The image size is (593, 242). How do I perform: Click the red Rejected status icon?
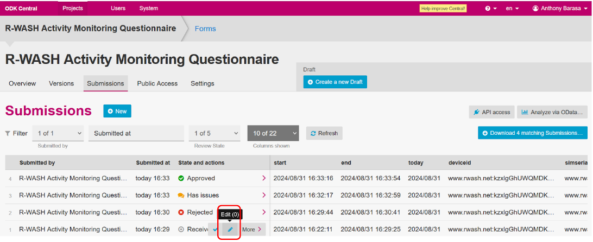pos(181,213)
